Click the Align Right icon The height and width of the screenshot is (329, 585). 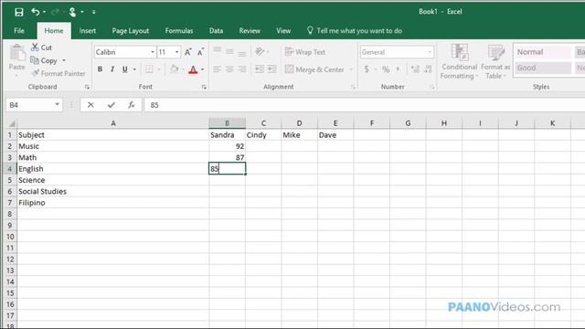coord(242,69)
